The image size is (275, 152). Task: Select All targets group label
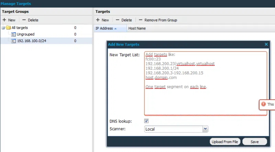coord(20,28)
